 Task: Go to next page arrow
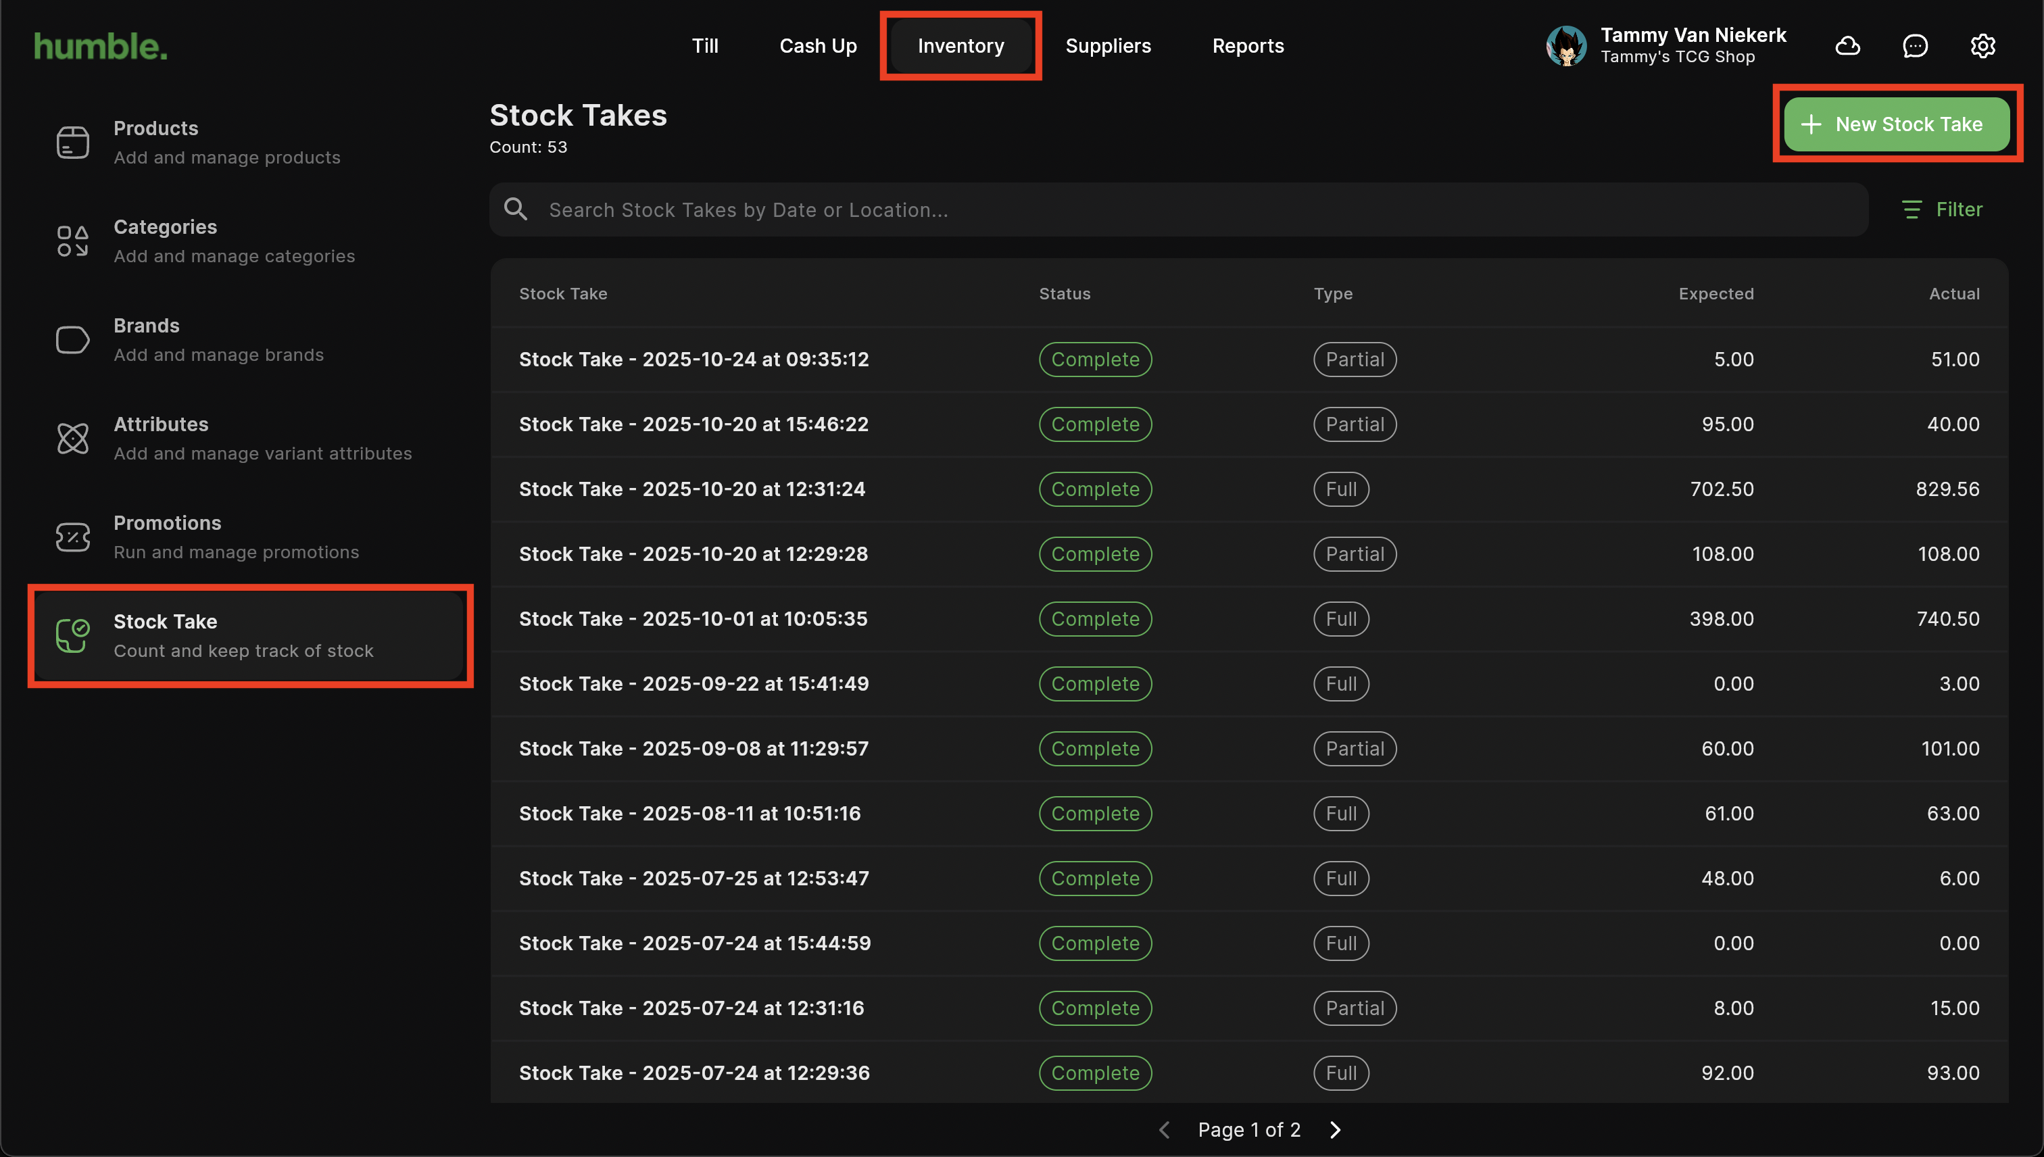coord(1335,1130)
